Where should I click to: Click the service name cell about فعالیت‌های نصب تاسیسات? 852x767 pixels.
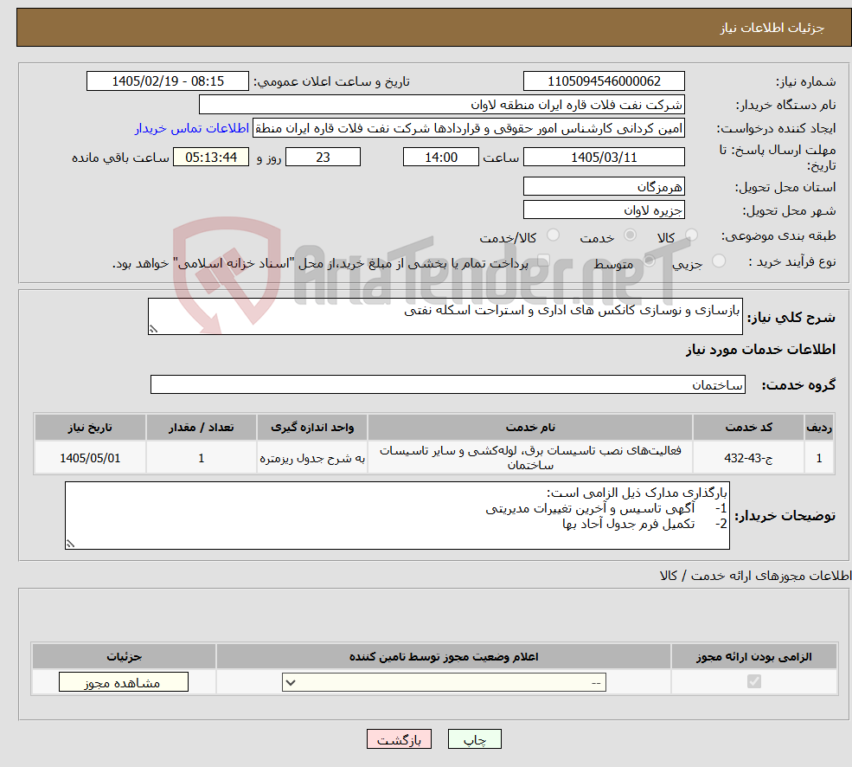pyautogui.click(x=530, y=458)
